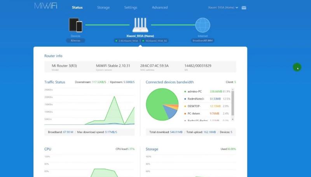The width and height of the screenshot is (311, 177).
Task: Click the Xiaomi_593A (Home) router name
Action: (140, 36)
